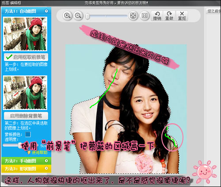
Task: Open the 使用帮助 help link
Action: tap(40, 152)
